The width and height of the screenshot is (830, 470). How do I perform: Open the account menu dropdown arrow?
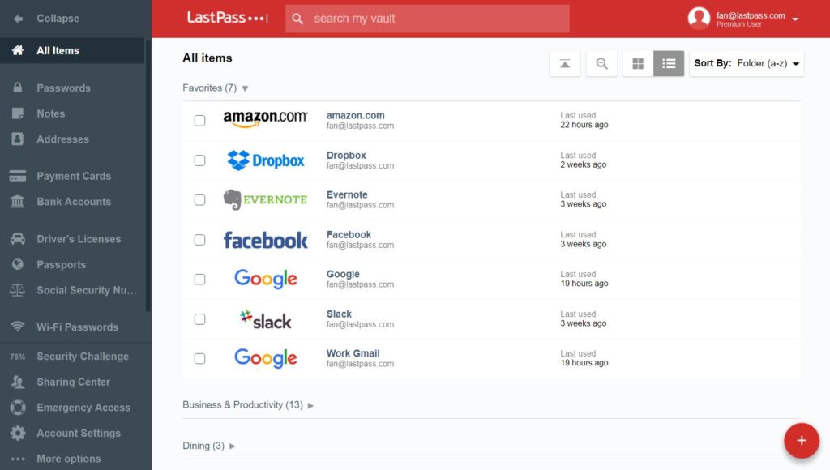[795, 19]
